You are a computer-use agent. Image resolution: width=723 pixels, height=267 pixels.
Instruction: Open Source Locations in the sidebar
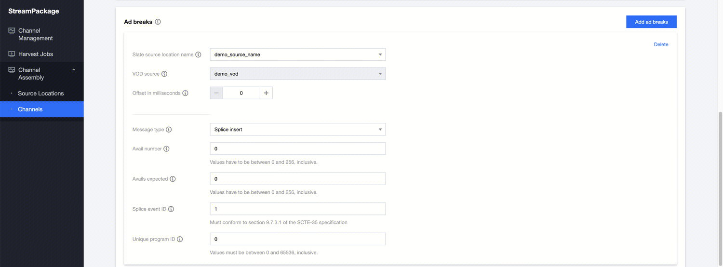(x=40, y=93)
